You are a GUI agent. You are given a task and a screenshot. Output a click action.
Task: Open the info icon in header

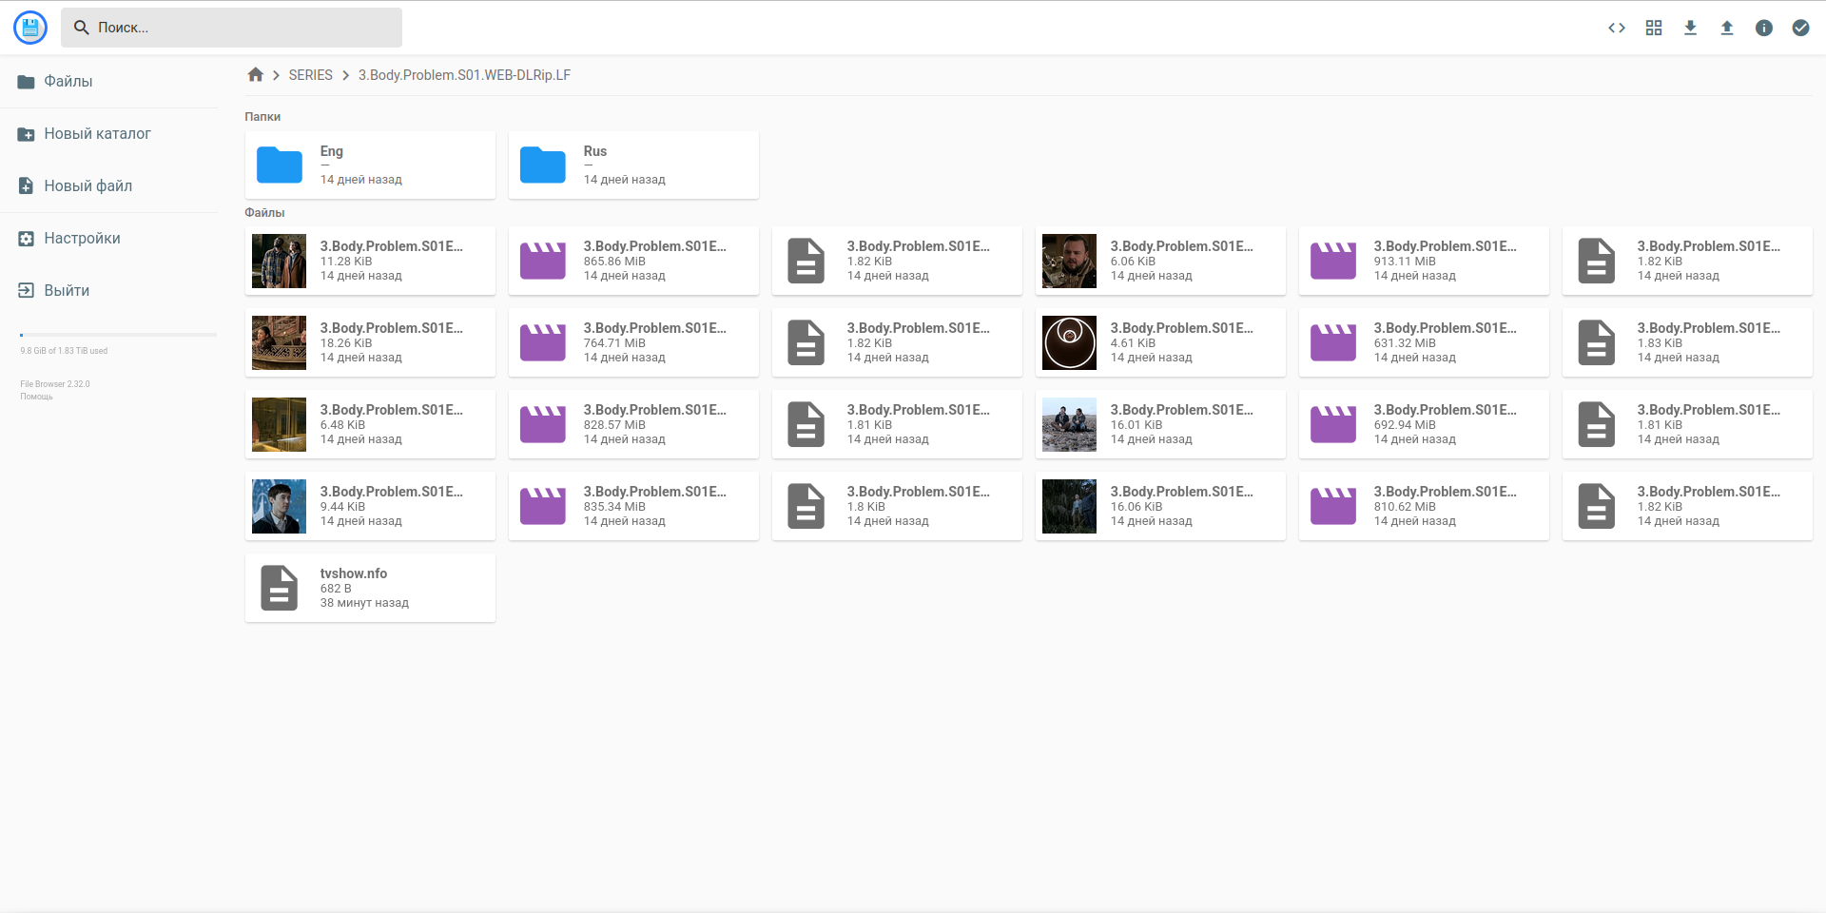(1764, 28)
